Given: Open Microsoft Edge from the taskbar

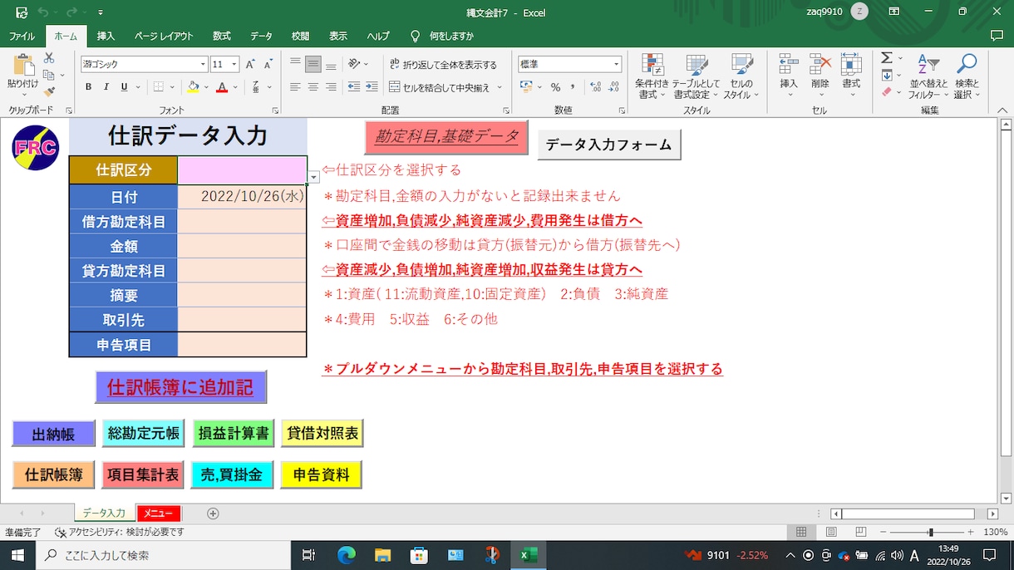Looking at the screenshot, I should click(346, 555).
